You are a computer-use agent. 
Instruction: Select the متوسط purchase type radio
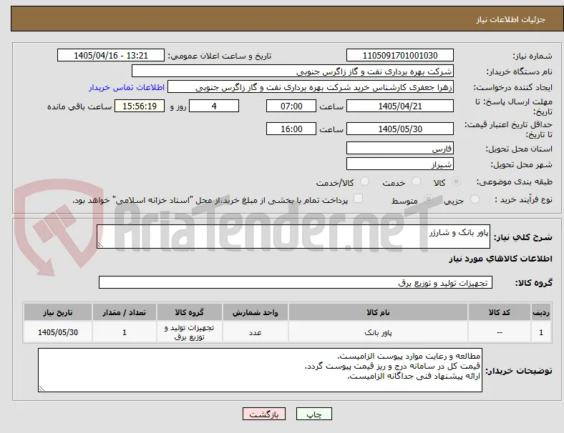point(428,199)
